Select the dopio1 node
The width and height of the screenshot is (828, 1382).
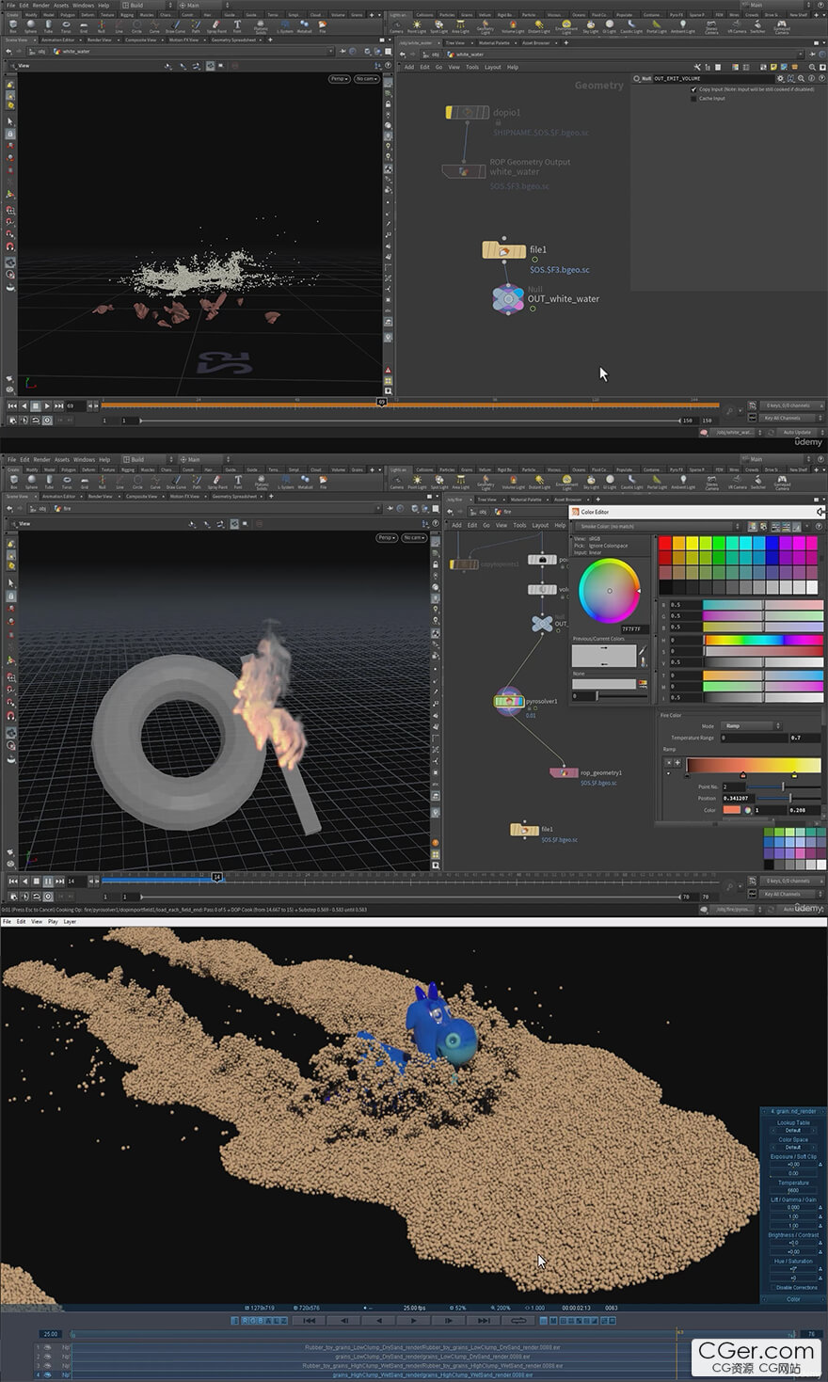[x=467, y=113]
